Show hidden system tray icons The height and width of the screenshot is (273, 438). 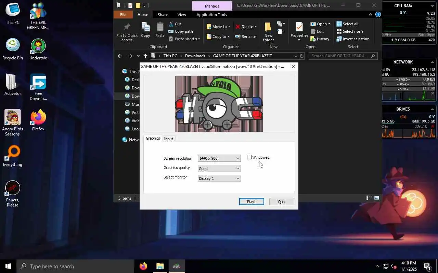[x=377, y=266]
